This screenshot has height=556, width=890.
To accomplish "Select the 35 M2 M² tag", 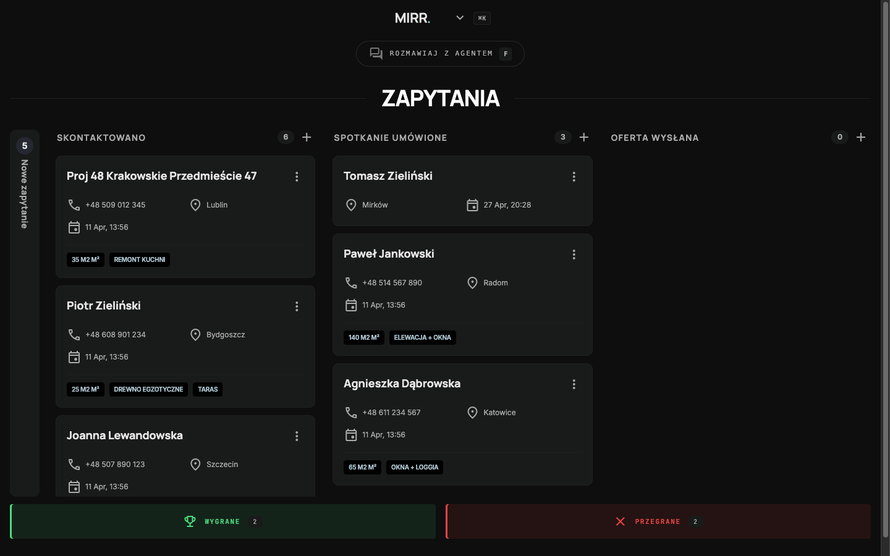I will coord(85,259).
